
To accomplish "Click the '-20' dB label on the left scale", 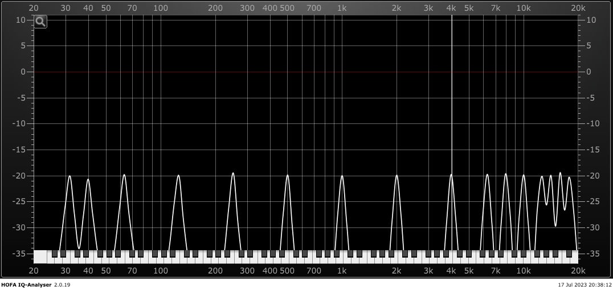I will tap(19, 176).
